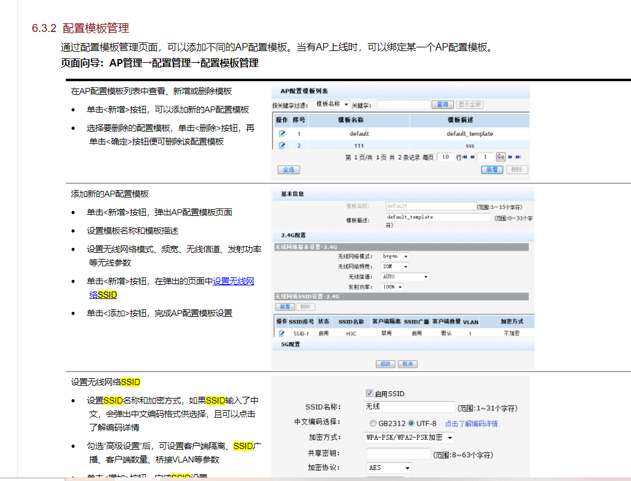Click the '不加密' encryption cell
The height and width of the screenshot is (481, 631).
(512, 333)
